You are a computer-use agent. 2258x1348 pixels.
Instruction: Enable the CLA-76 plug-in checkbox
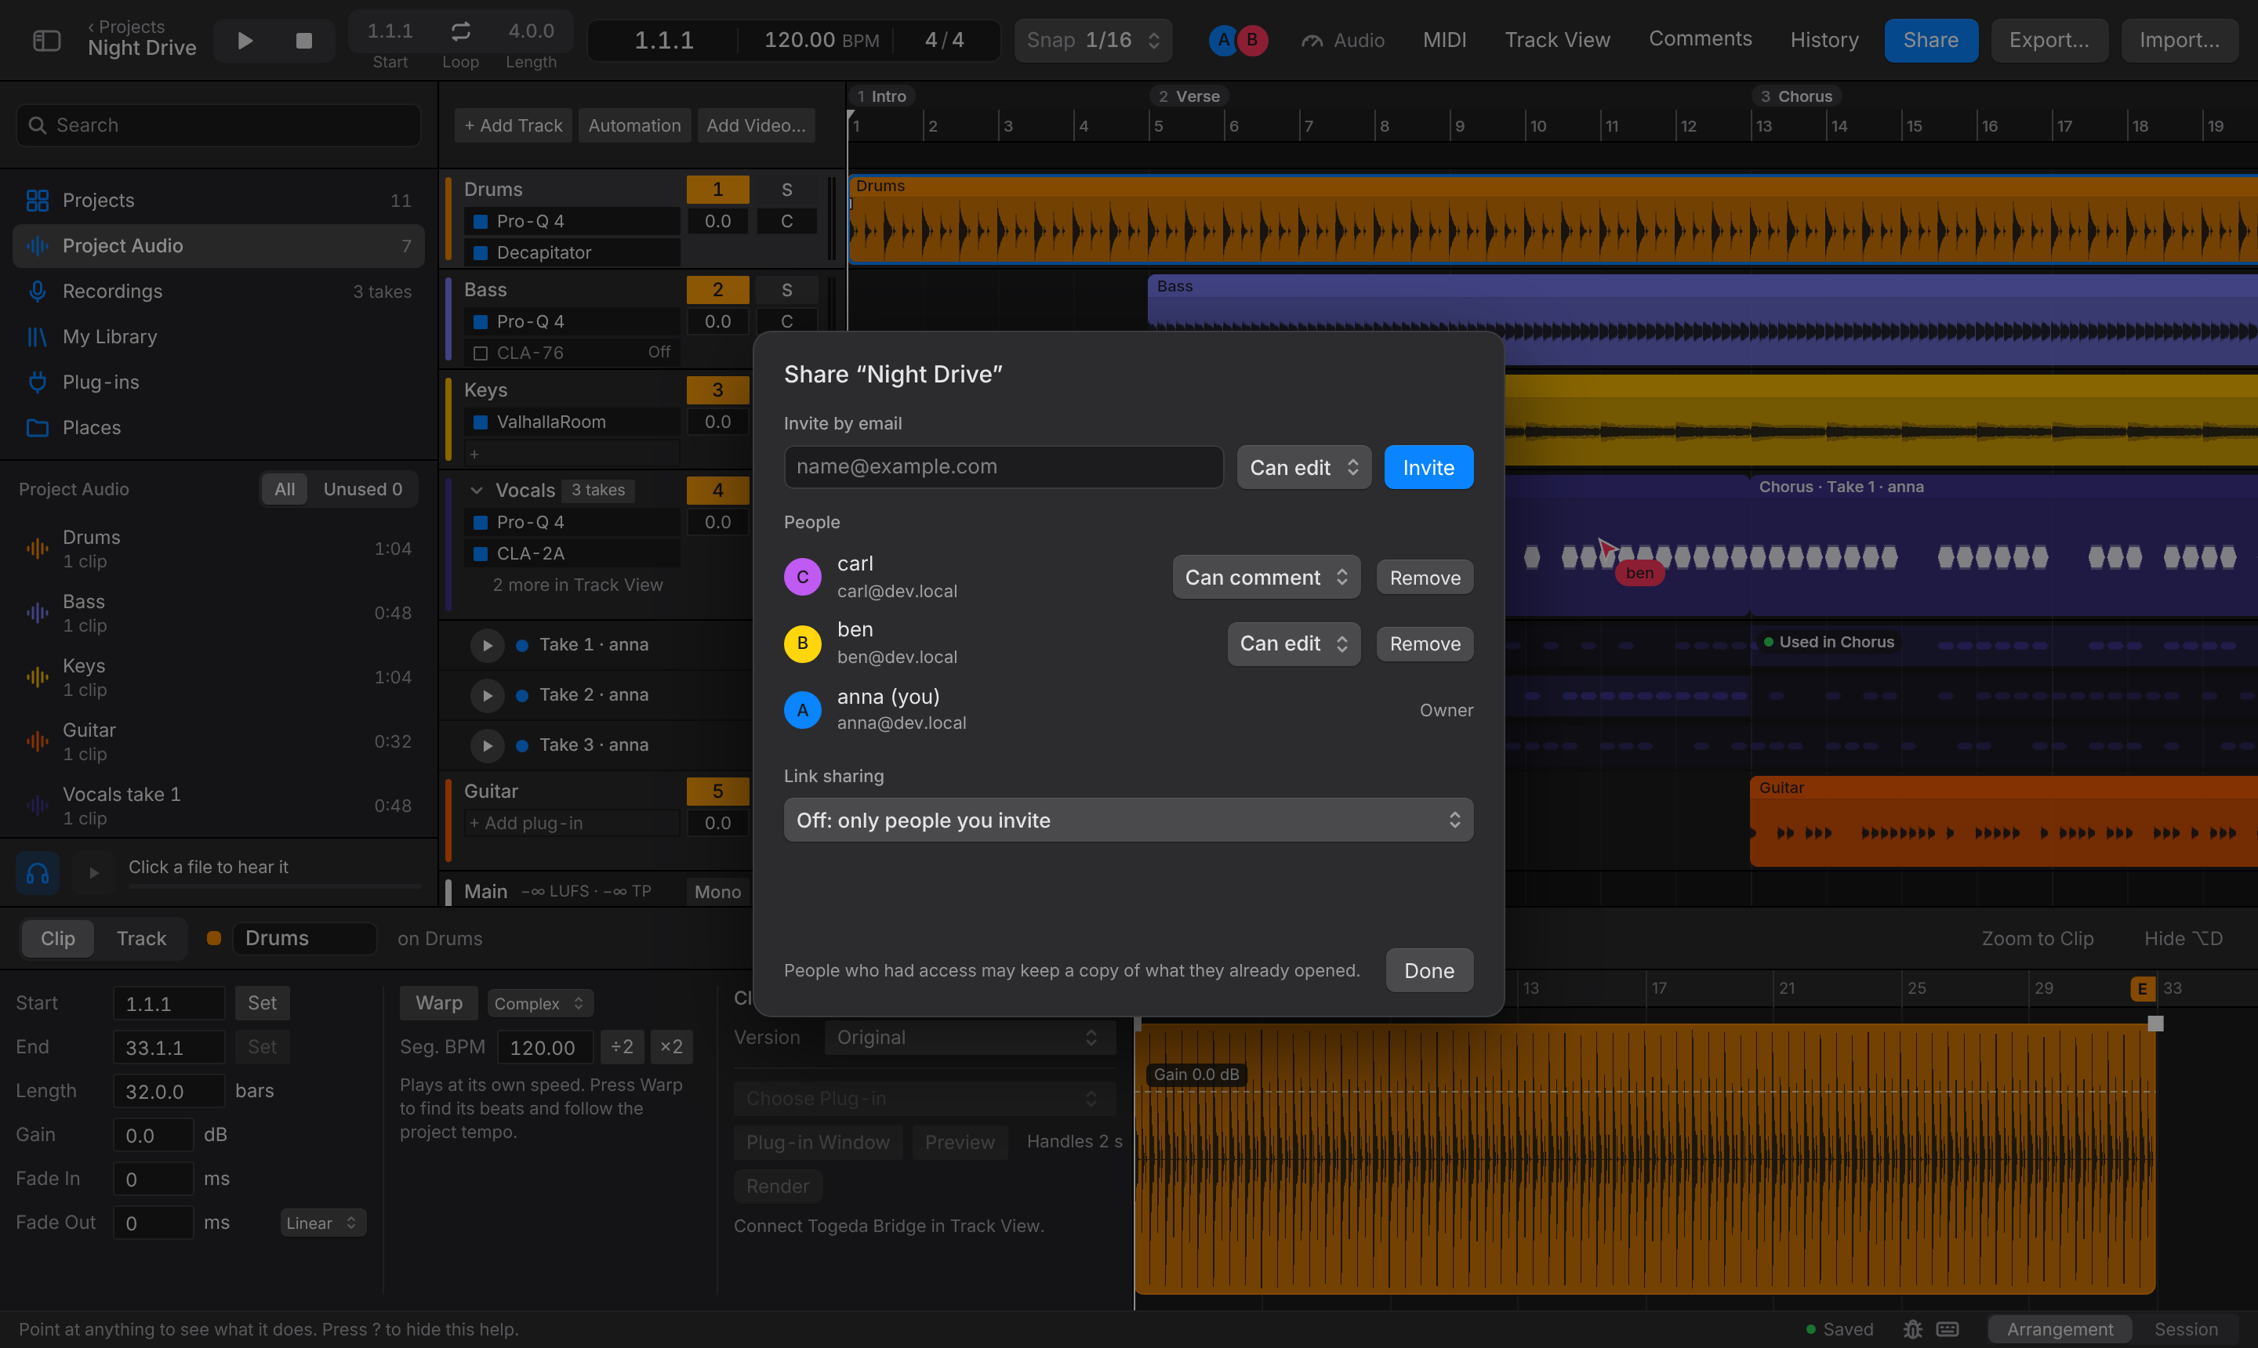[481, 353]
